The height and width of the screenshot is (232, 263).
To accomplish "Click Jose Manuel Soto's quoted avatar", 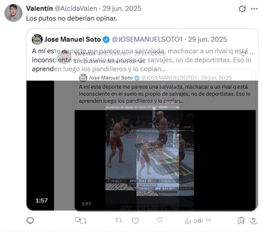I will pos(37,39).
